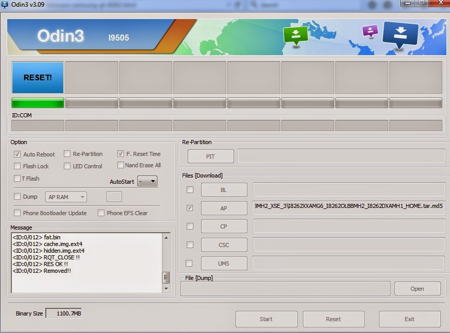The width and height of the screenshot is (450, 333).
Task: Click the AP file path field
Action: pos(349,208)
